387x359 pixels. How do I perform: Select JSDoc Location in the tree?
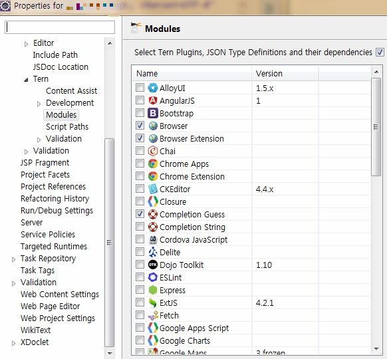pos(61,67)
